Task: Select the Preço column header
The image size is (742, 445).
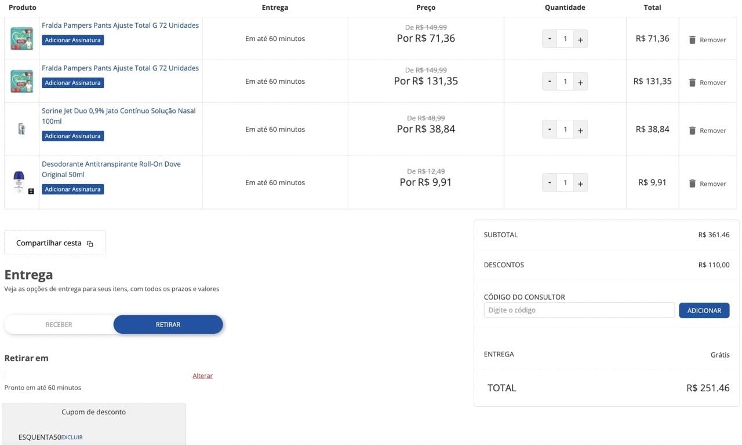Action: point(426,8)
